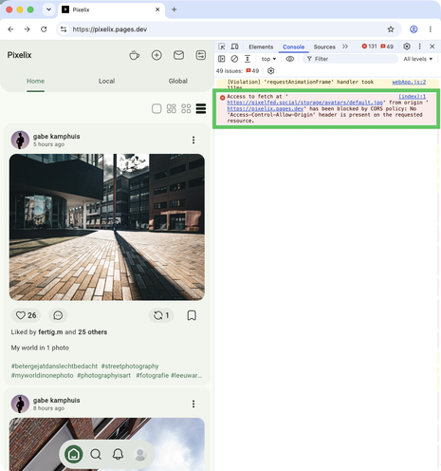Switch to single-column square layout

click(x=156, y=108)
